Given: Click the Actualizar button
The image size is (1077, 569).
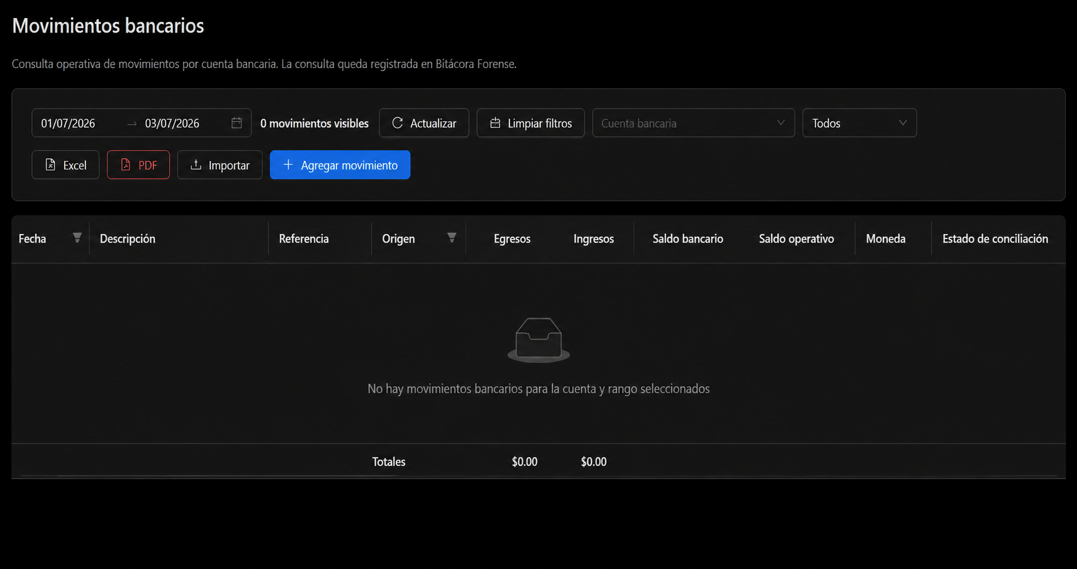Looking at the screenshot, I should tap(424, 123).
